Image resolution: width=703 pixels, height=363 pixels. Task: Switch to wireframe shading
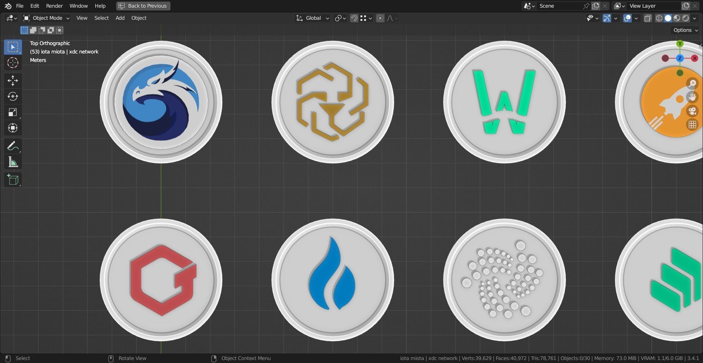point(659,18)
